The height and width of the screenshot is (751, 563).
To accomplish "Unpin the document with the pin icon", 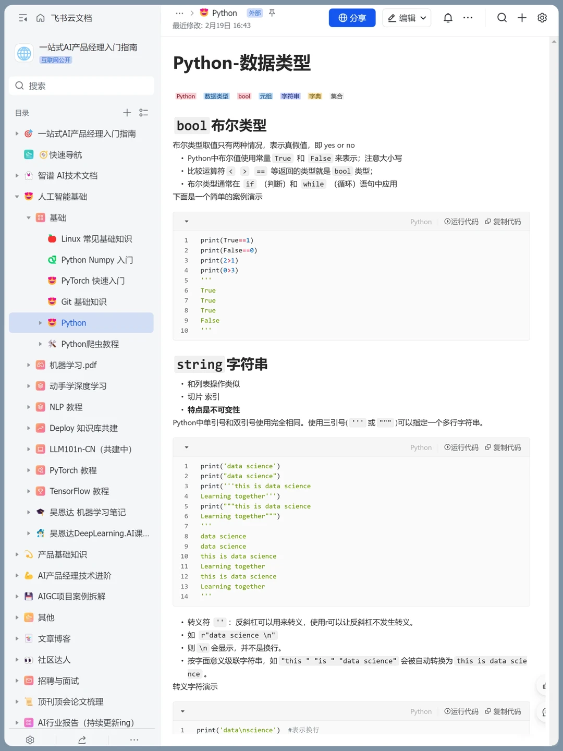I will point(272,13).
